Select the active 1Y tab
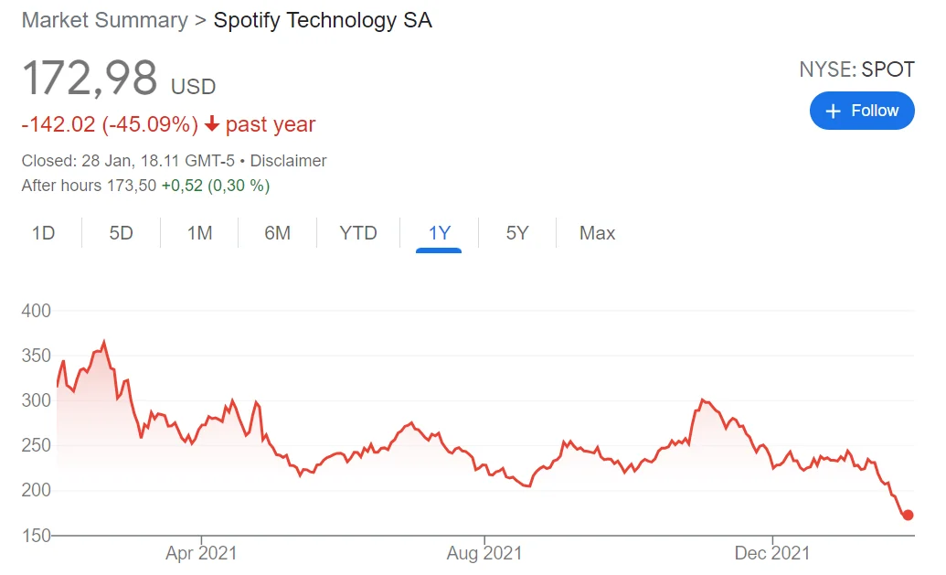The width and height of the screenshot is (946, 575). click(x=439, y=233)
